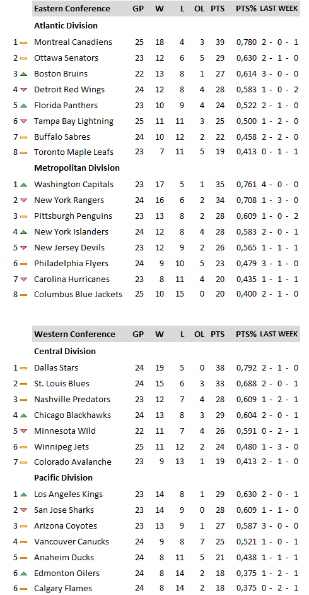Click the Pacific Division heading

(x=63, y=478)
